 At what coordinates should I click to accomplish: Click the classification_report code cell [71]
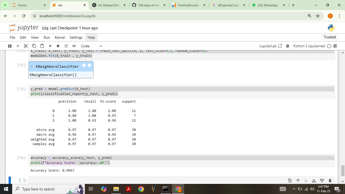click(x=181, y=91)
